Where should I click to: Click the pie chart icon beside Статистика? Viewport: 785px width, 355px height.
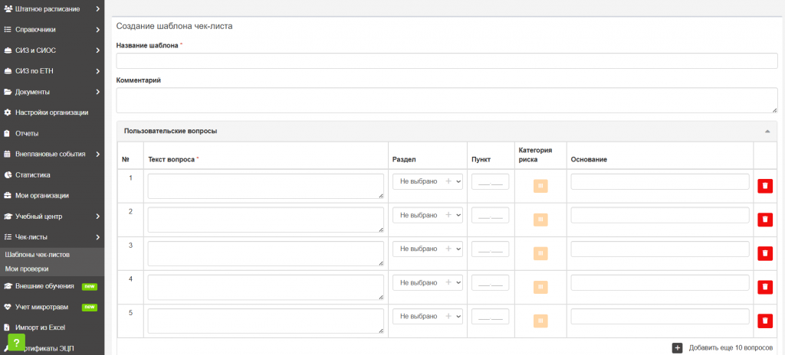[8, 175]
